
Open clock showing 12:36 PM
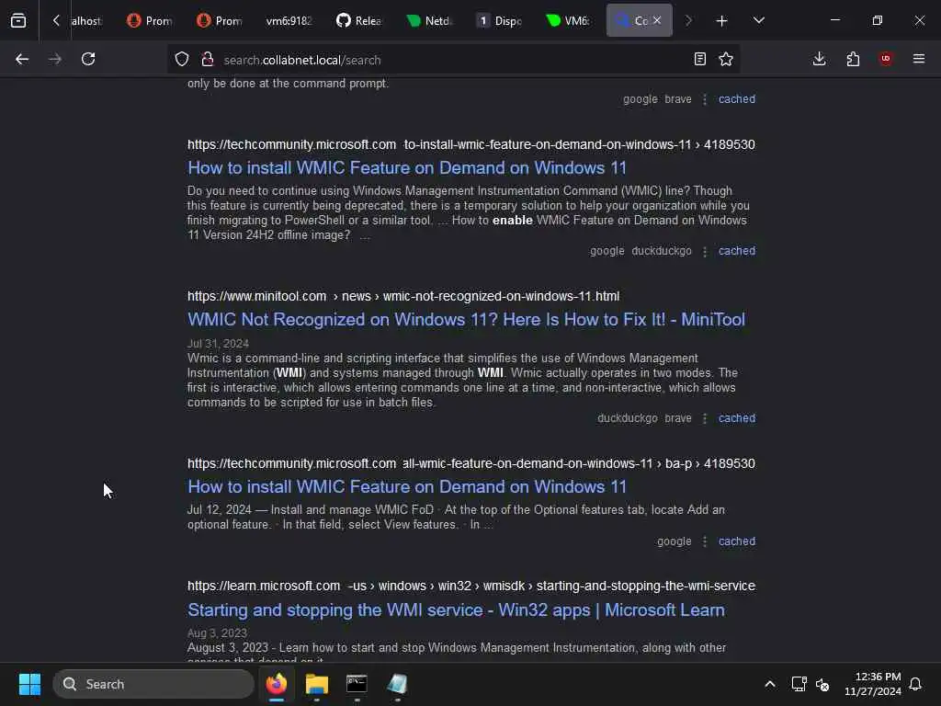coord(873,684)
